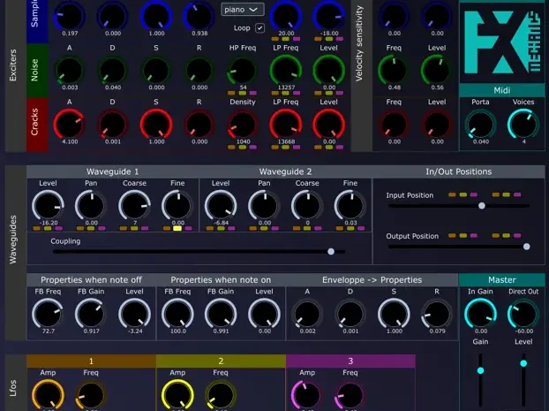Click Sampler knob showing 0.938

tap(199, 16)
